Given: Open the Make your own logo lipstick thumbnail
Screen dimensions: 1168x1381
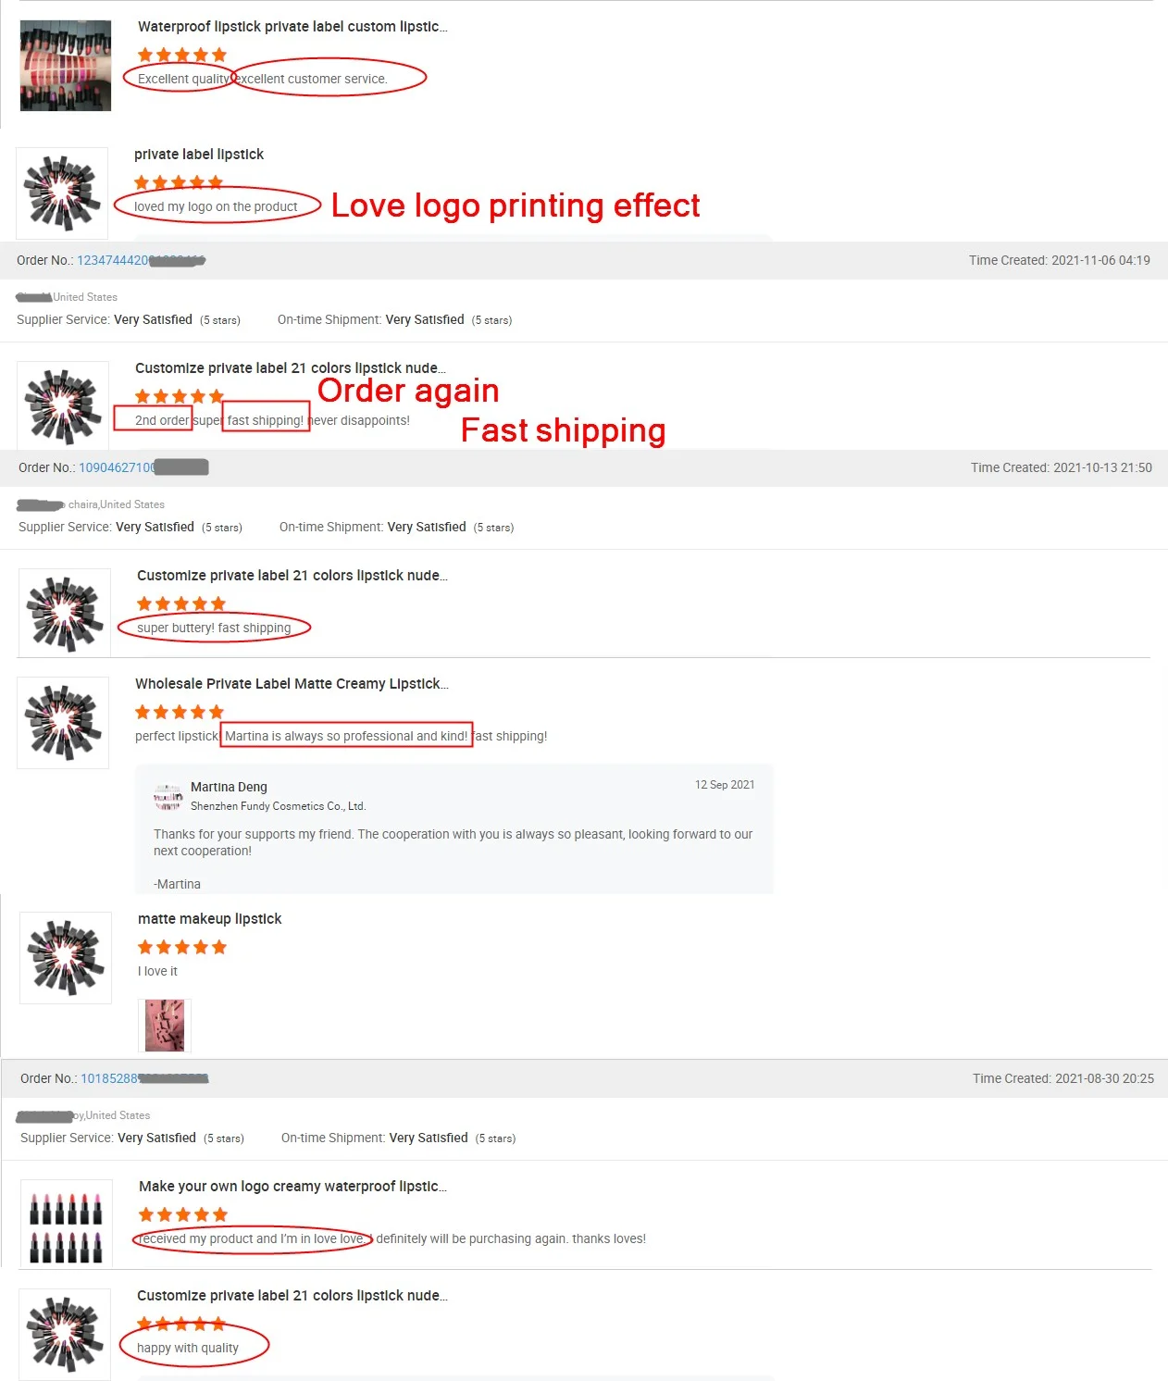Looking at the screenshot, I should click(67, 1223).
